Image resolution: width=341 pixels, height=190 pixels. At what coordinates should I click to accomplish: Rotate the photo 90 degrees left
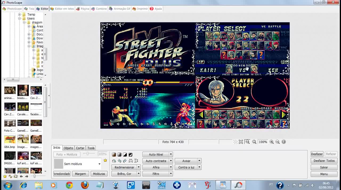pos(119,161)
